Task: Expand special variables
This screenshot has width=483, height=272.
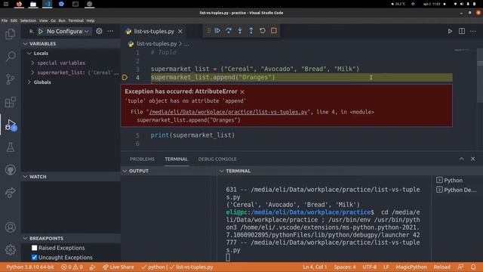Action: pos(32,63)
